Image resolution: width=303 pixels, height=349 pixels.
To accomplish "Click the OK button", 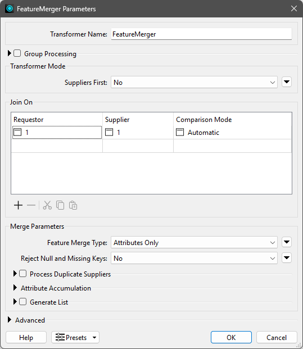I will pos(231,337).
